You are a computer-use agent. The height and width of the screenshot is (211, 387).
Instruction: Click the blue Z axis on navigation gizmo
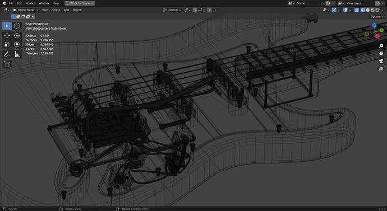click(x=374, y=25)
